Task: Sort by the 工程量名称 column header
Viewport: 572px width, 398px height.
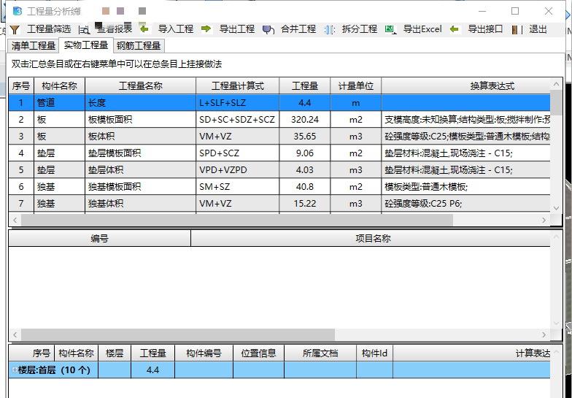Action: [140, 86]
